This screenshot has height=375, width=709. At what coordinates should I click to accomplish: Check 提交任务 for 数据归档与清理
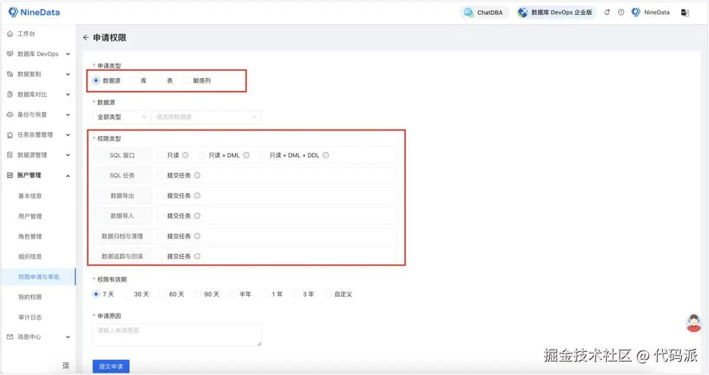pos(161,236)
